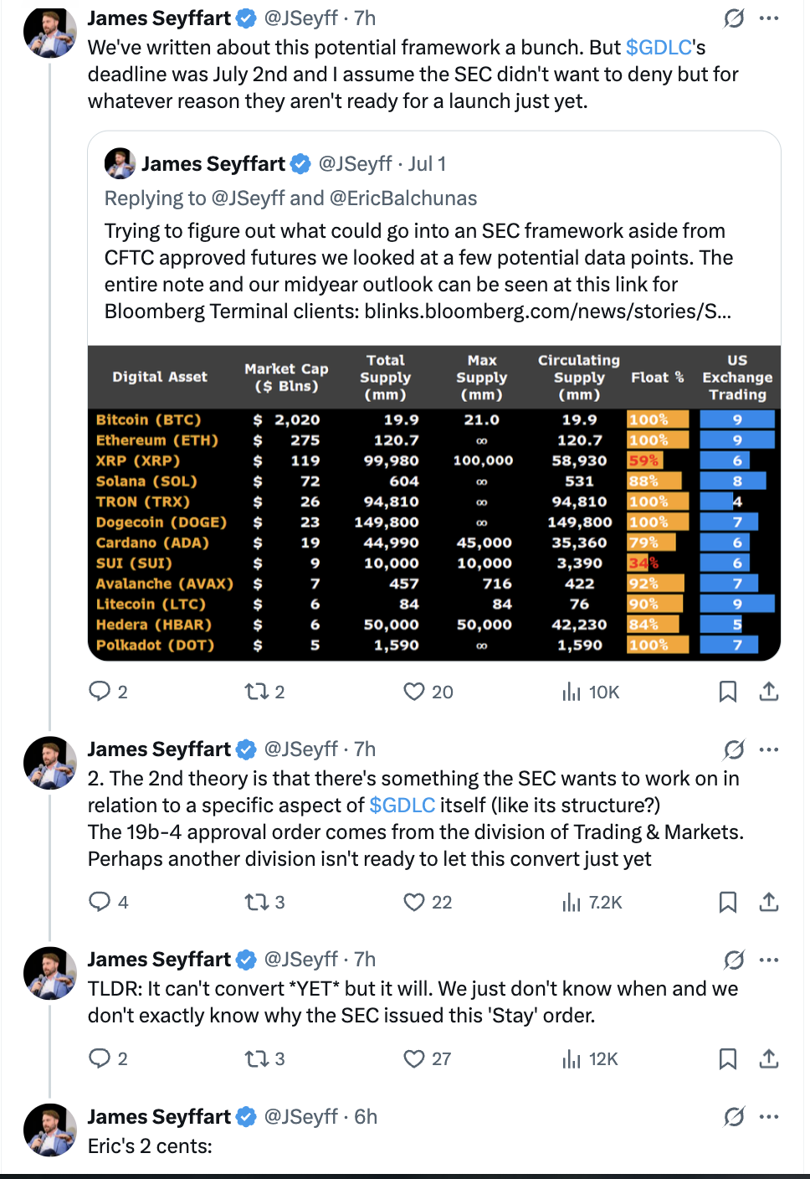
Task: Bookmark the TLDR tweet
Action: click(x=728, y=1058)
